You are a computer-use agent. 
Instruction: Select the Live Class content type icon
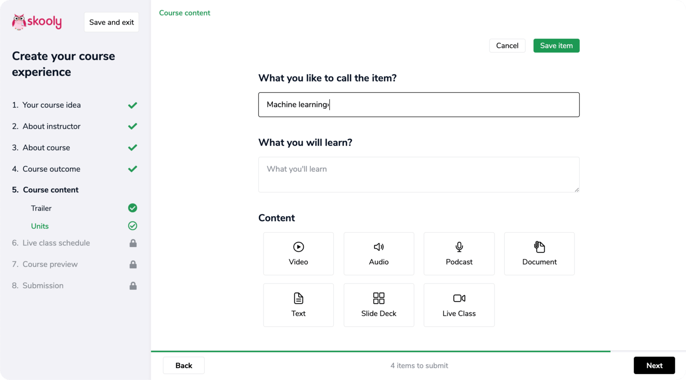(458, 305)
